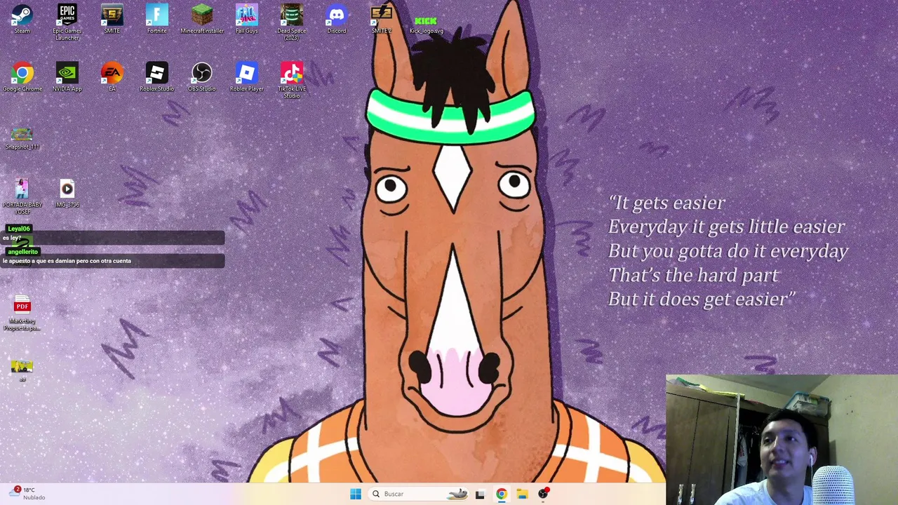Screen dimensions: 898x505
Task: Open the Windows Start menu
Action: tap(356, 494)
